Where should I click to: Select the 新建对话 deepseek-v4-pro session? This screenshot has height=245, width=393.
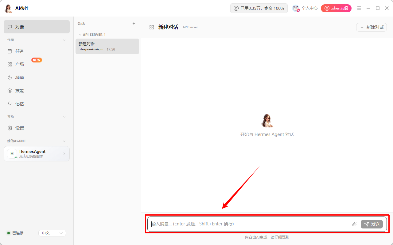(x=107, y=46)
